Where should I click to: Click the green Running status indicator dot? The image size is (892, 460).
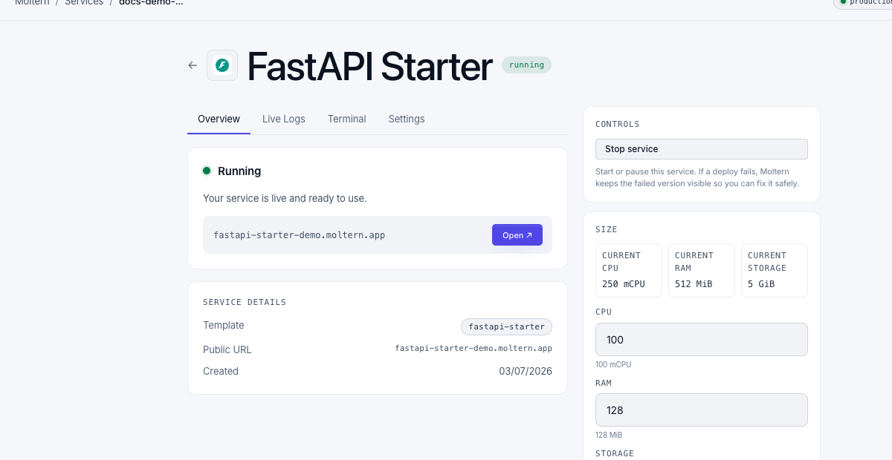click(x=207, y=171)
